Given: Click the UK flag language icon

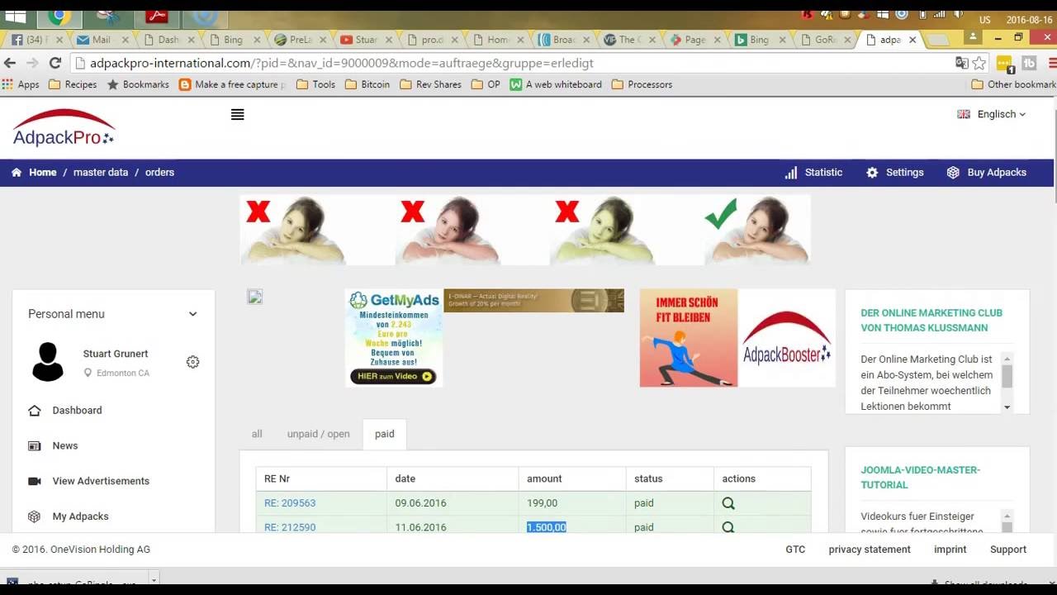Looking at the screenshot, I should pyautogui.click(x=963, y=115).
